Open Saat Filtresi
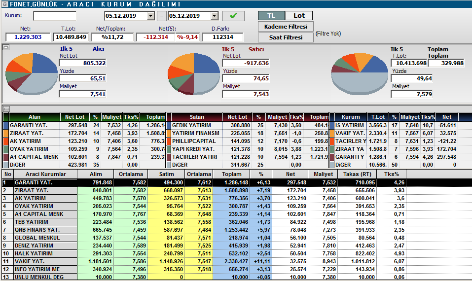The height and width of the screenshot is (281, 472). point(286,37)
